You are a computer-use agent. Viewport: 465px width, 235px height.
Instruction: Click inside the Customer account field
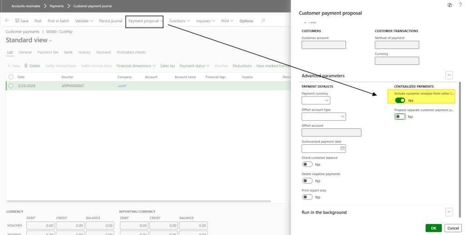(x=324, y=45)
